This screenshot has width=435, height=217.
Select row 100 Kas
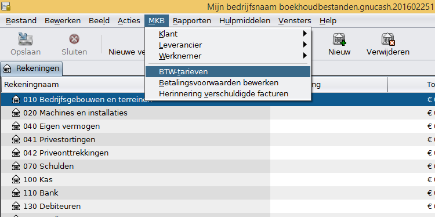(217, 179)
